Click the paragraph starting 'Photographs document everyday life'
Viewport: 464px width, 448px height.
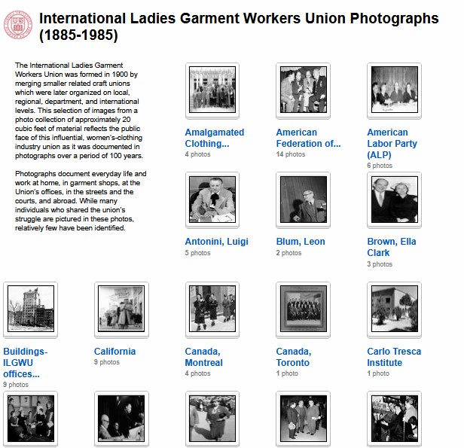click(x=81, y=201)
